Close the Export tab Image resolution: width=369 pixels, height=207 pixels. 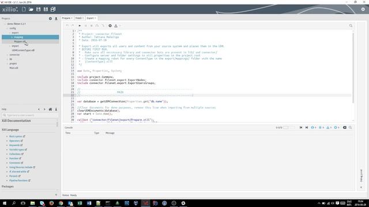[x=95, y=18]
